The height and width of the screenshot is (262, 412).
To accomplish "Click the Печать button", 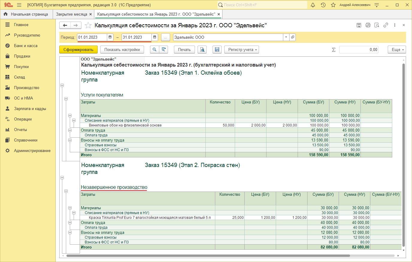I will [x=184, y=49].
